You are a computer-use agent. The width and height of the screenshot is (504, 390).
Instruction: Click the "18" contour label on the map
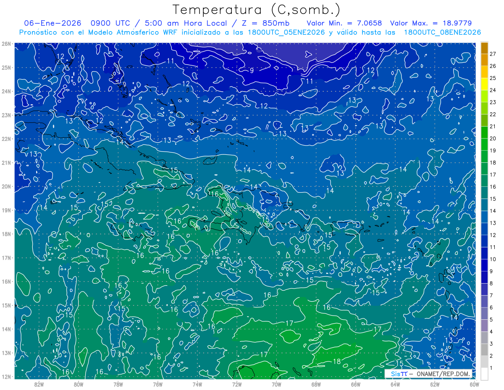pyautogui.click(x=337, y=361)
